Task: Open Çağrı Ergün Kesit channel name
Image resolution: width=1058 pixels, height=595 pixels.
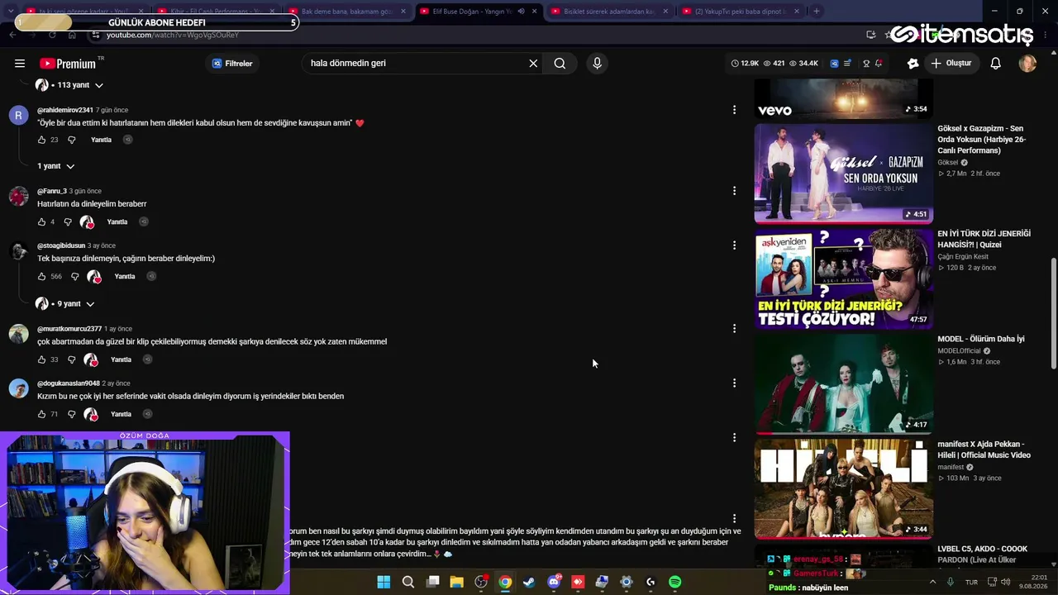Action: 963,256
